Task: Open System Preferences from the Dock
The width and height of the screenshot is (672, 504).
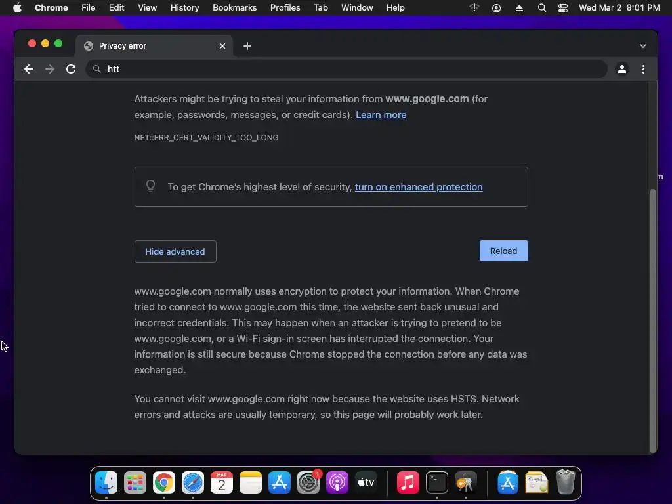Action: 308,482
